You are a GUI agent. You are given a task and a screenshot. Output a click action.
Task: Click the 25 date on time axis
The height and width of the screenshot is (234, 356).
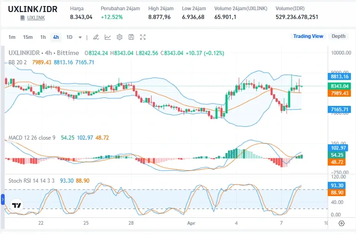pos(86,223)
